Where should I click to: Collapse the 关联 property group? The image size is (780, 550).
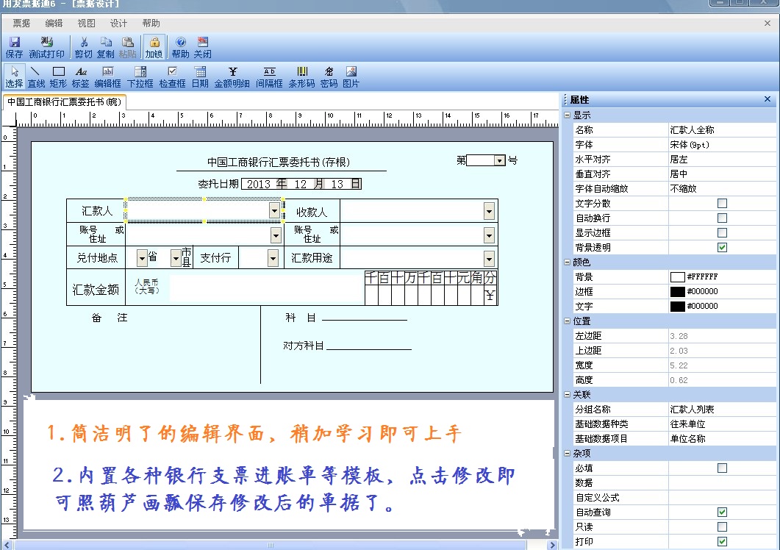(x=567, y=394)
